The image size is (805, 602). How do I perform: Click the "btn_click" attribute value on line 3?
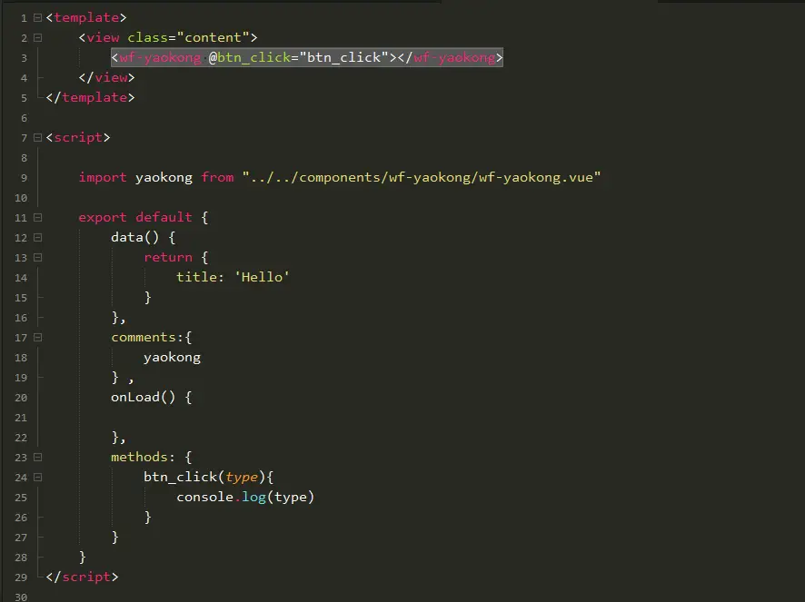tap(344, 57)
